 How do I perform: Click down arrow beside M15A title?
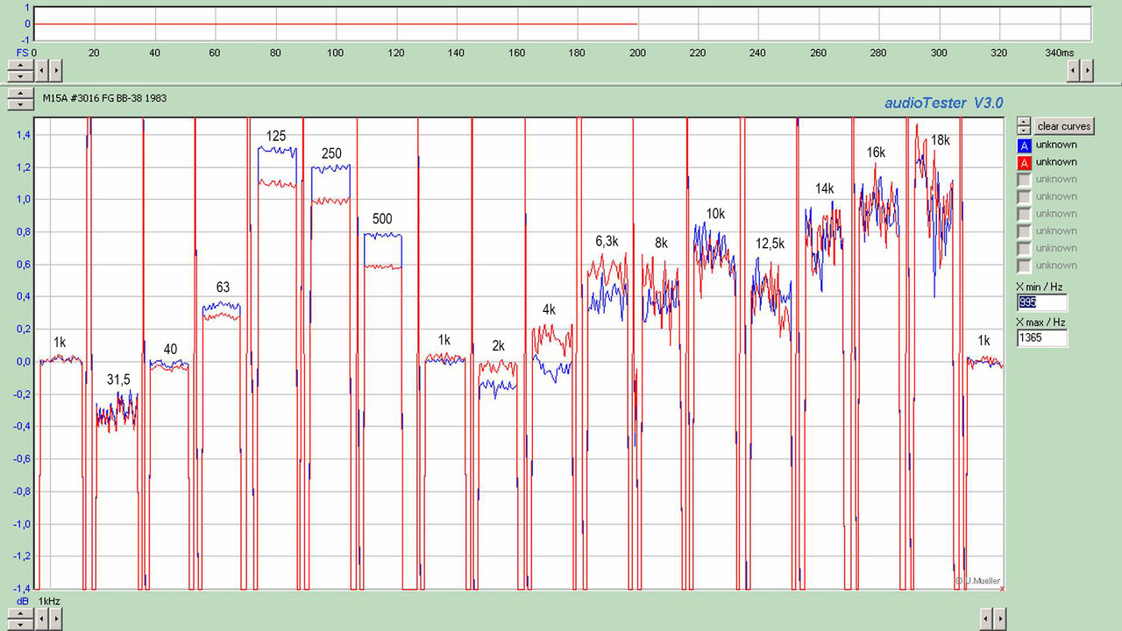point(20,104)
